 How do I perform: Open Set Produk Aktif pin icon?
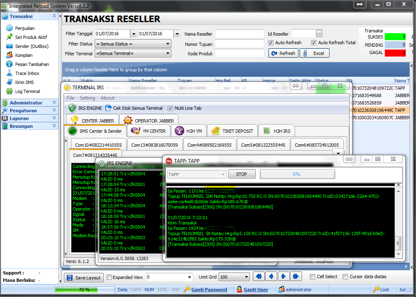[x=9, y=37]
